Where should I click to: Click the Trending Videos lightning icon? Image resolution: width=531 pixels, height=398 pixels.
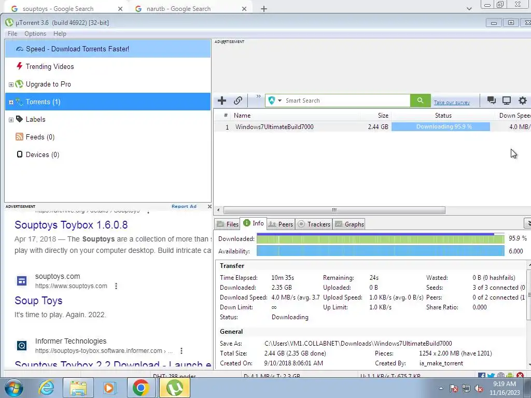(20, 66)
